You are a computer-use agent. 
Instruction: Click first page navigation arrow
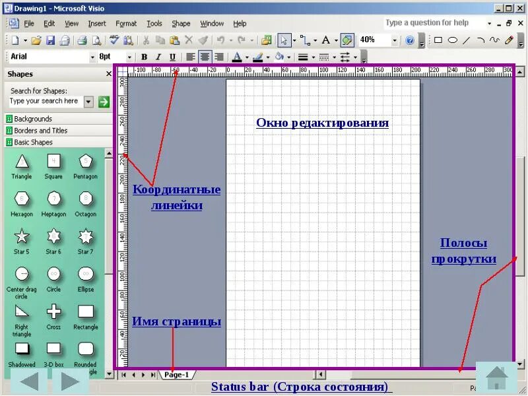point(123,375)
